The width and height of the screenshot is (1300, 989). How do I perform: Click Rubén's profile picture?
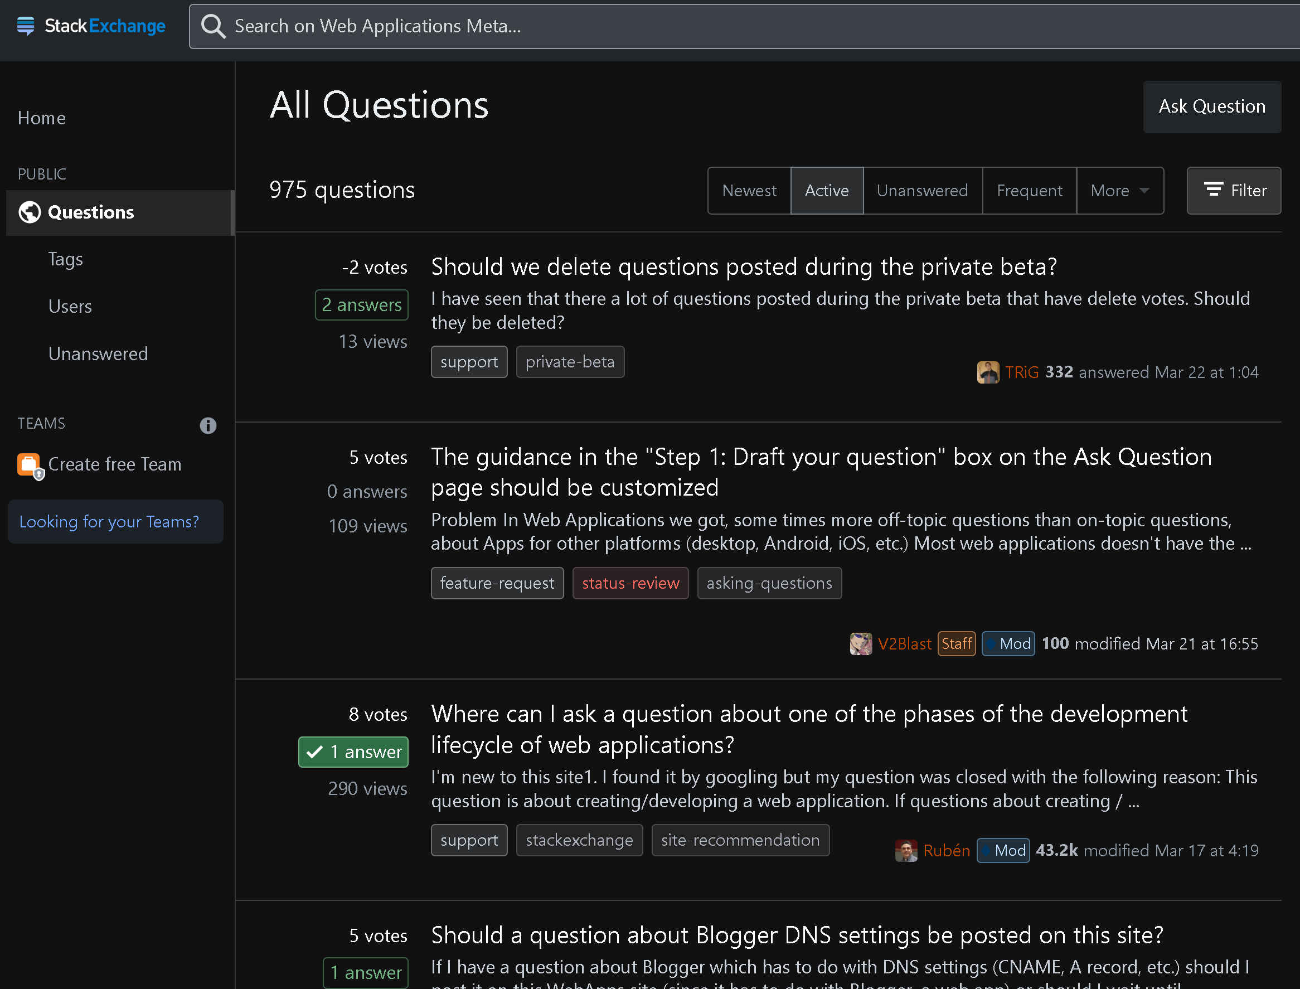(x=906, y=851)
